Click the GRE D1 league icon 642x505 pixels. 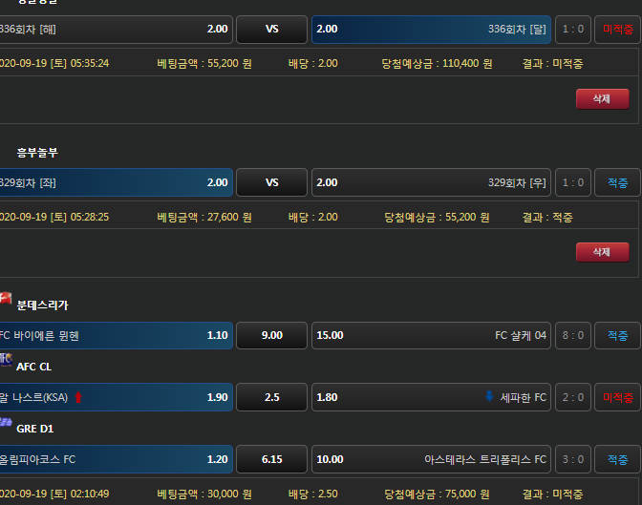[6, 422]
